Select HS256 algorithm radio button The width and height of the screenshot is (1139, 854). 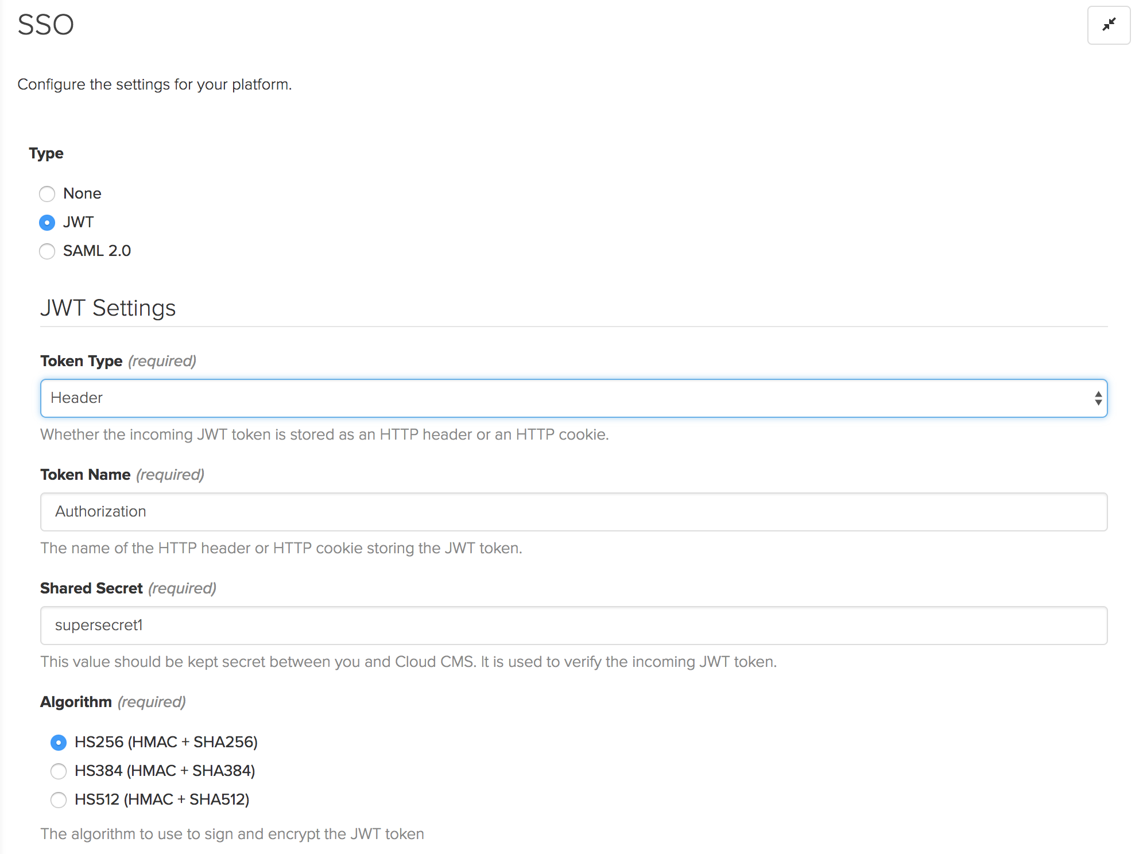click(59, 743)
